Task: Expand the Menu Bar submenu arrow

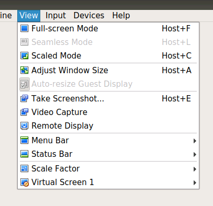Action: coord(195,141)
